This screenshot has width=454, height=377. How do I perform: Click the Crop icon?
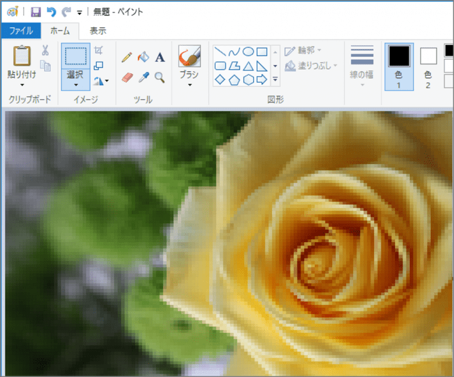99,51
